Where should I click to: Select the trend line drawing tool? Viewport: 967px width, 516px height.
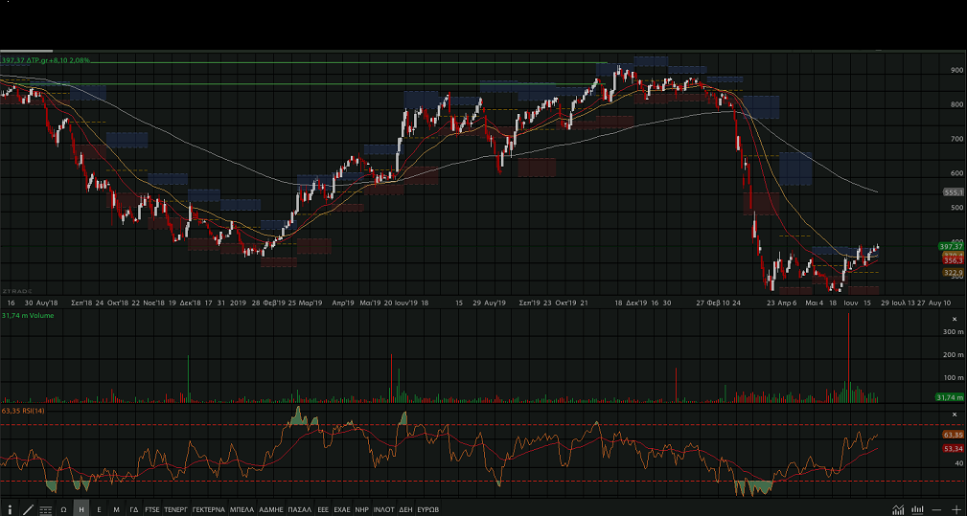27,509
